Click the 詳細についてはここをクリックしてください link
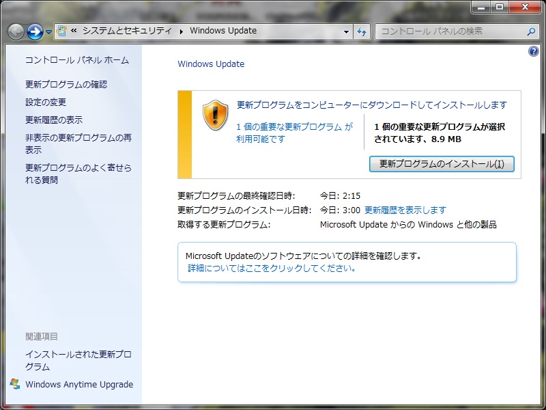 [272, 268]
